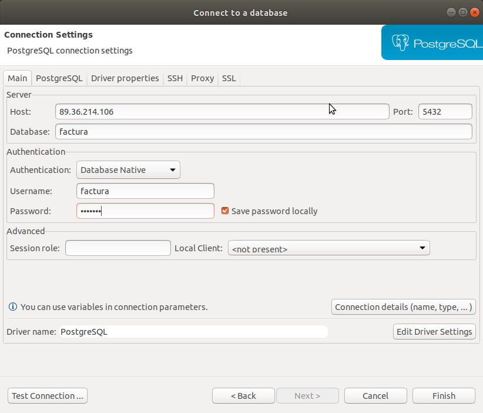The height and width of the screenshot is (413, 483).
Task: Open Connection details (name, type, ...)
Action: click(x=403, y=307)
